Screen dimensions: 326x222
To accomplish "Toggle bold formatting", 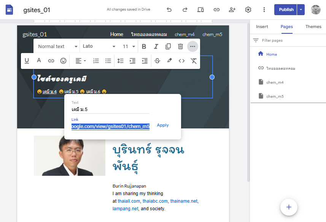I will pos(144,46).
